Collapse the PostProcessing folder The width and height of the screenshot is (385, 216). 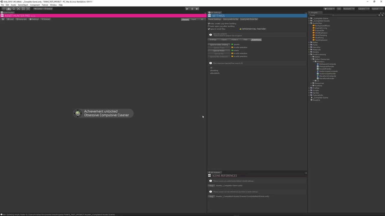(309, 55)
